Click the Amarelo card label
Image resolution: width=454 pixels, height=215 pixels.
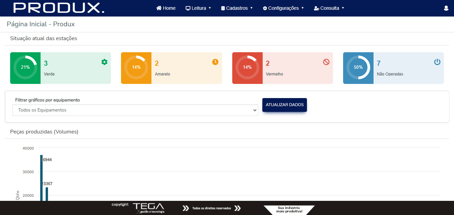coord(163,74)
